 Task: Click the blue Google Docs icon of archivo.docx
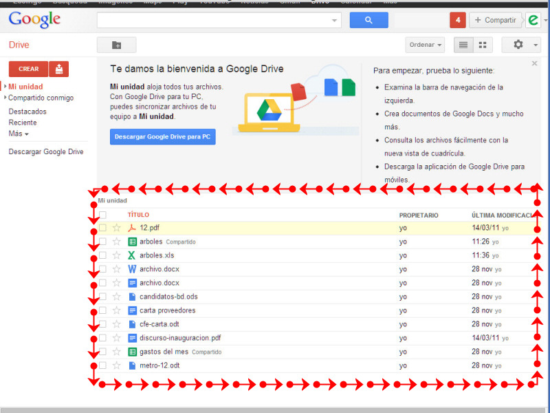pos(132,283)
